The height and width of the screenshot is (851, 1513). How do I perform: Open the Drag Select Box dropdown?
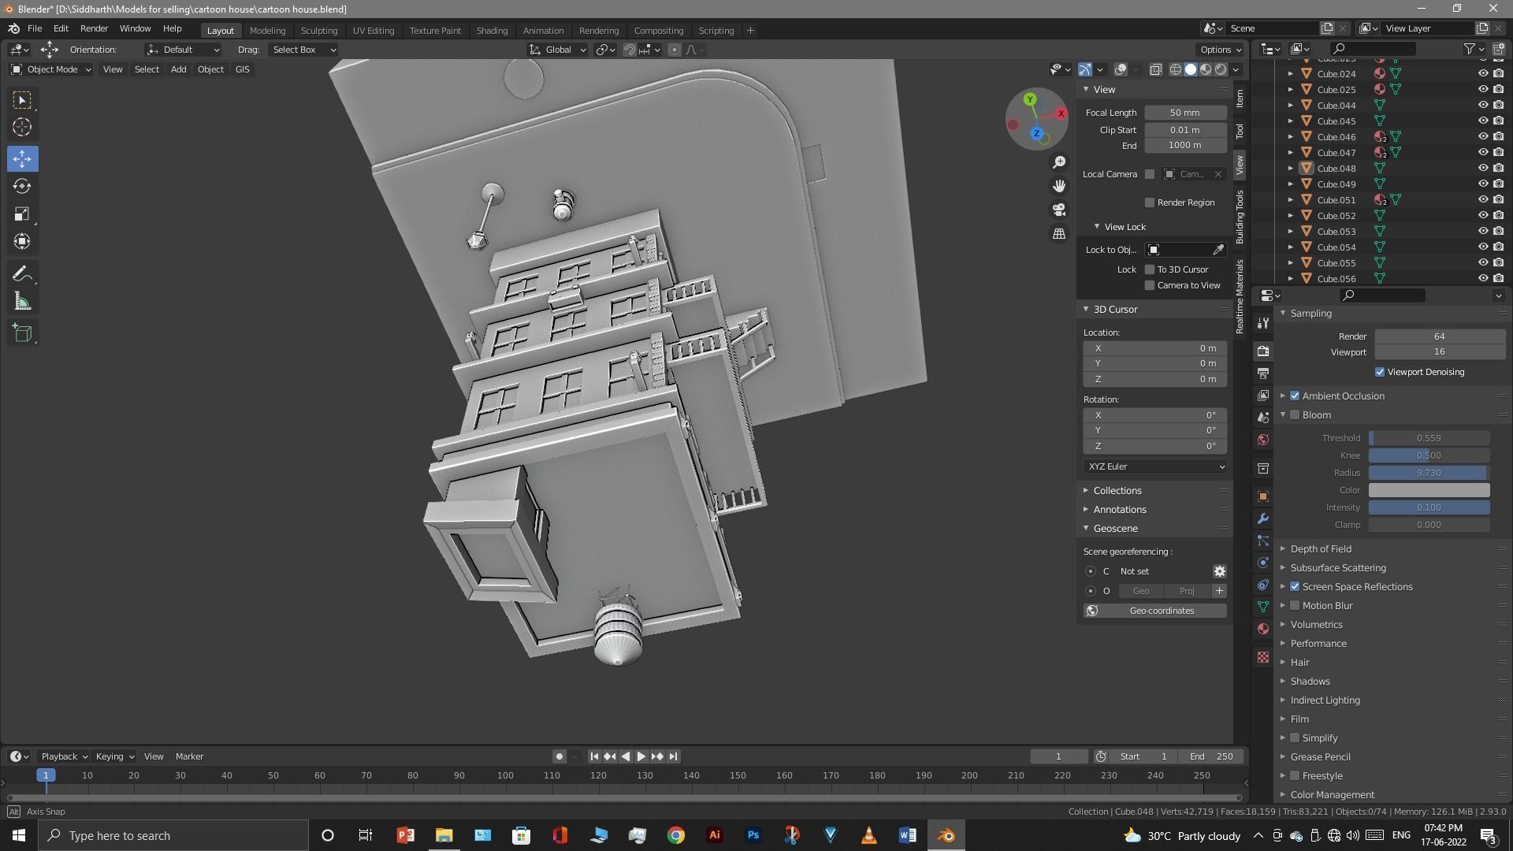[303, 50]
